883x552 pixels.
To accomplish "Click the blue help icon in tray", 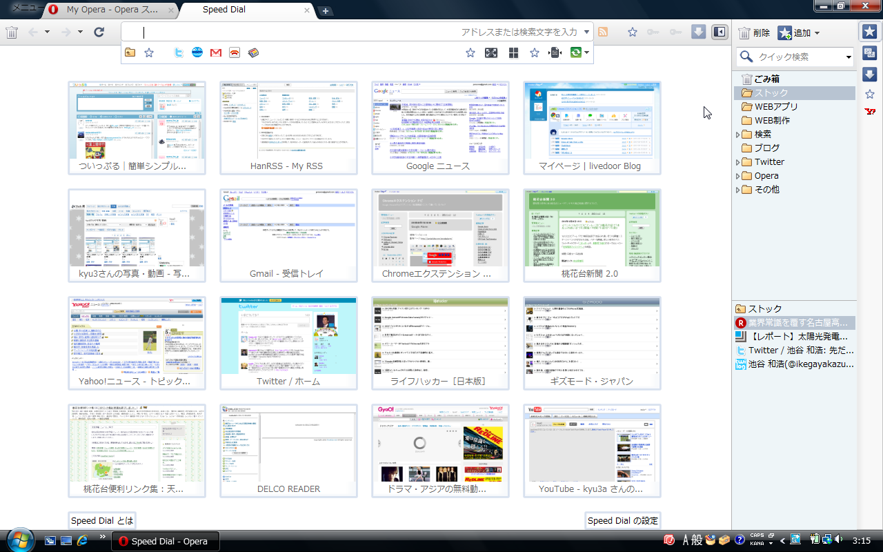I will tap(740, 540).
